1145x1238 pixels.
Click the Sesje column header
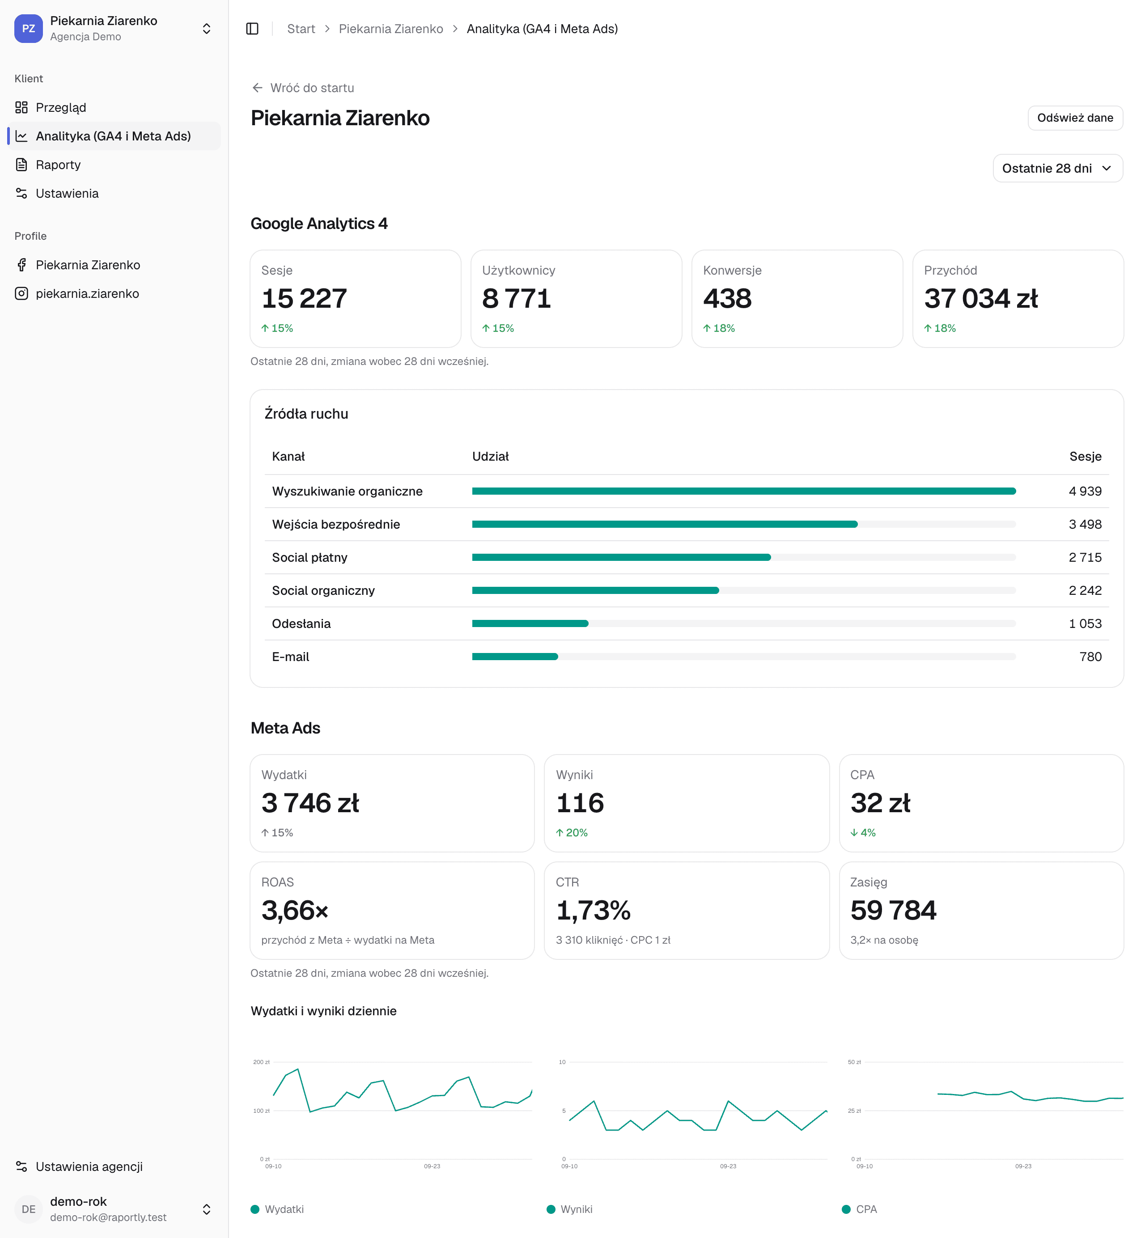[1085, 456]
